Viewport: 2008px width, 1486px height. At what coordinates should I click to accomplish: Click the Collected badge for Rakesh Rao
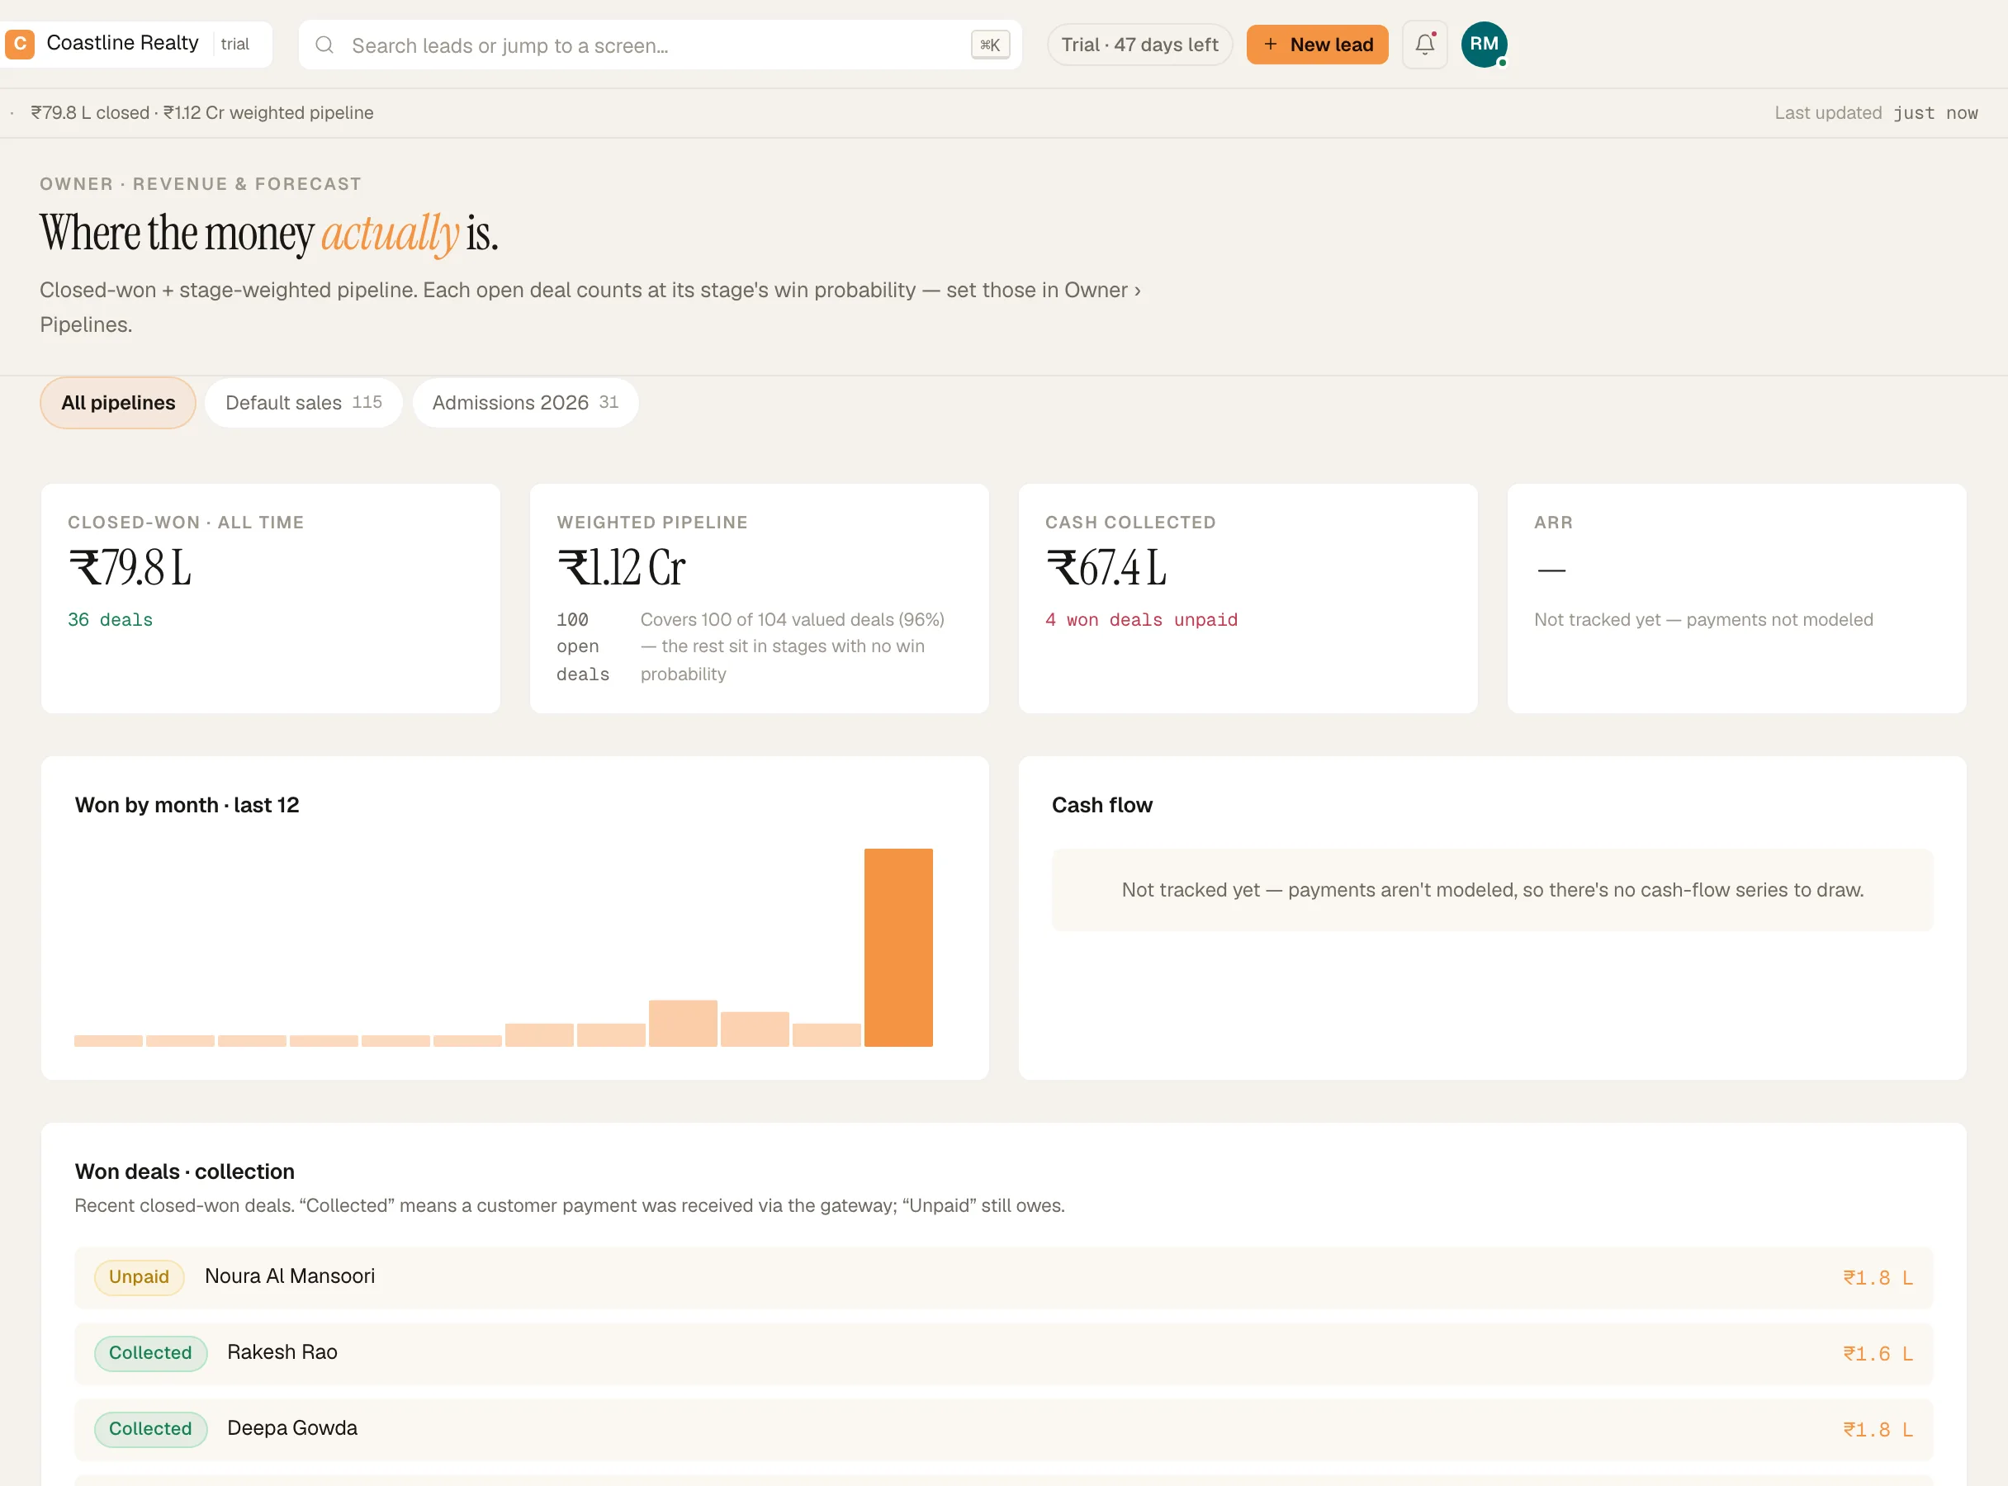150,1353
